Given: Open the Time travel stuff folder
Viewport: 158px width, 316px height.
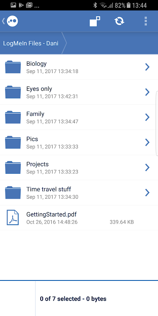Looking at the screenshot, I should [x=79, y=192].
